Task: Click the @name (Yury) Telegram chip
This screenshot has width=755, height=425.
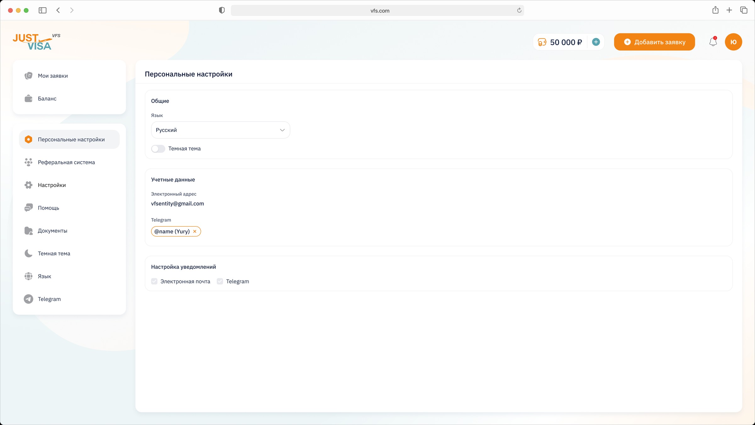Action: point(176,231)
